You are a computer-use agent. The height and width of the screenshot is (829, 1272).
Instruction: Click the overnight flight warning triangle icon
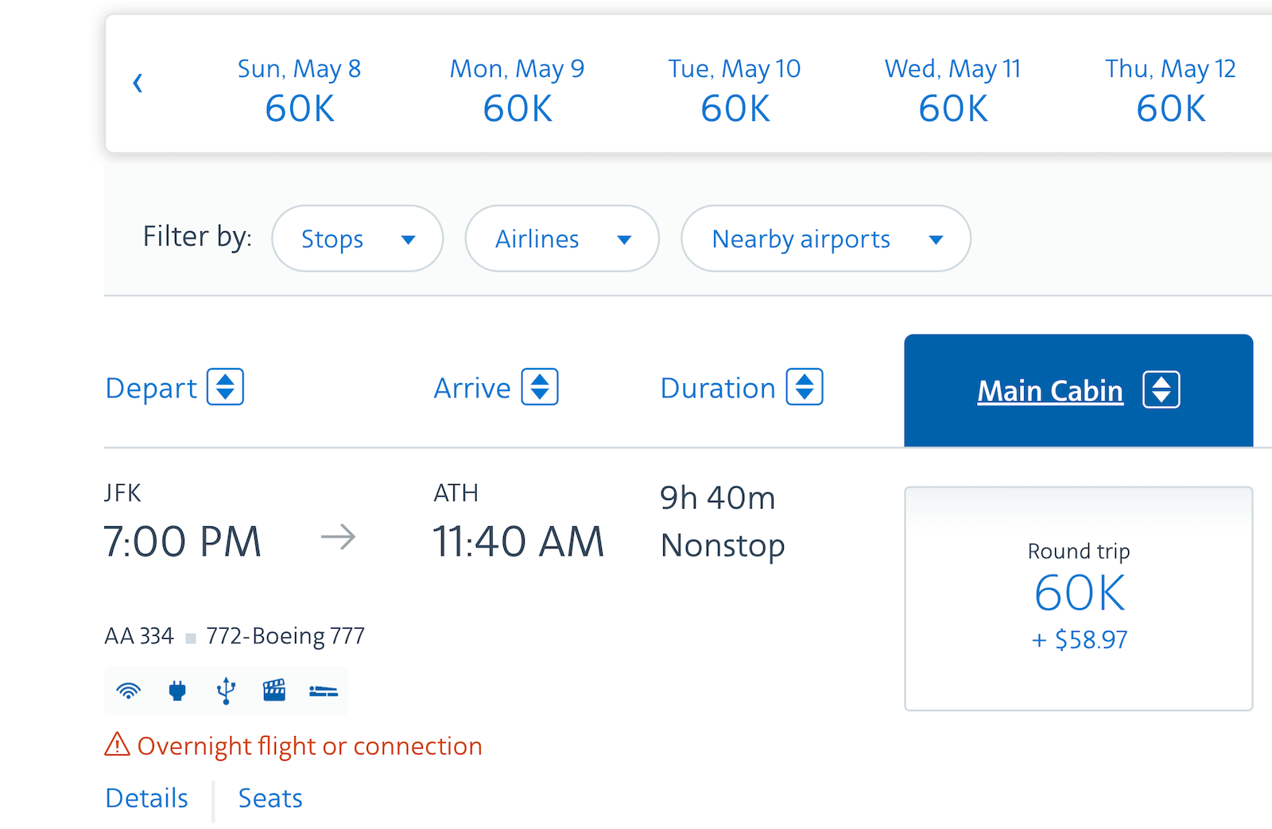116,746
